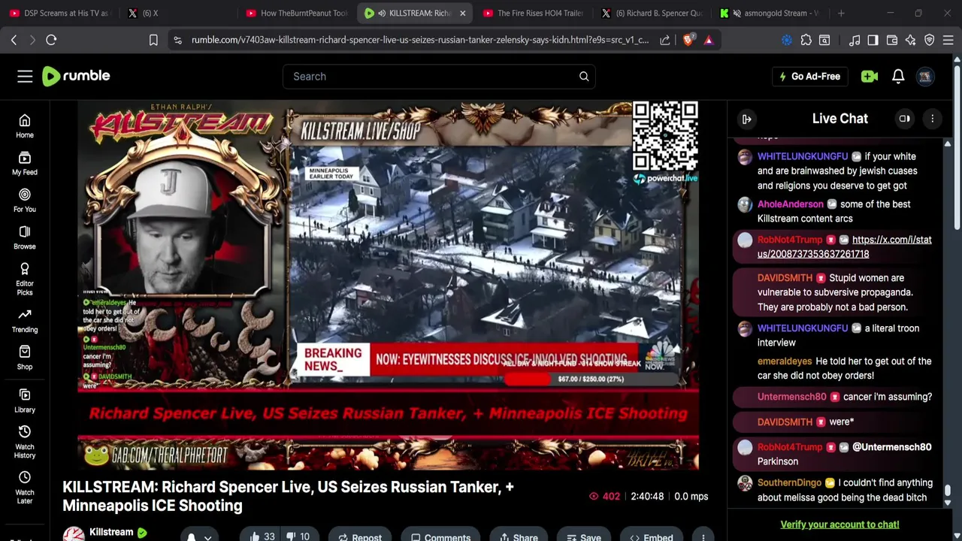Viewport: 962px width, 541px height.
Task: Switch to the (6) X tab
Action: (x=177, y=13)
